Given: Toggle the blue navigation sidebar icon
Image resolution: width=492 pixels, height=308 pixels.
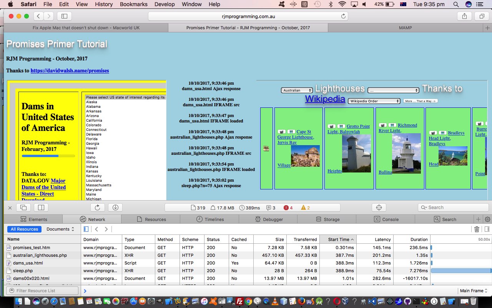Looking at the screenshot, I should coord(86,229).
